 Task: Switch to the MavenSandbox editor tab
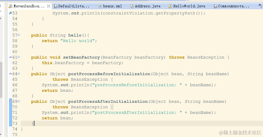29,6
